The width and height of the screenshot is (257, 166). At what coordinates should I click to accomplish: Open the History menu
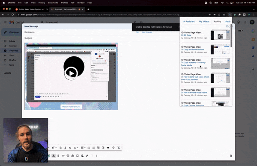coord(42,3)
